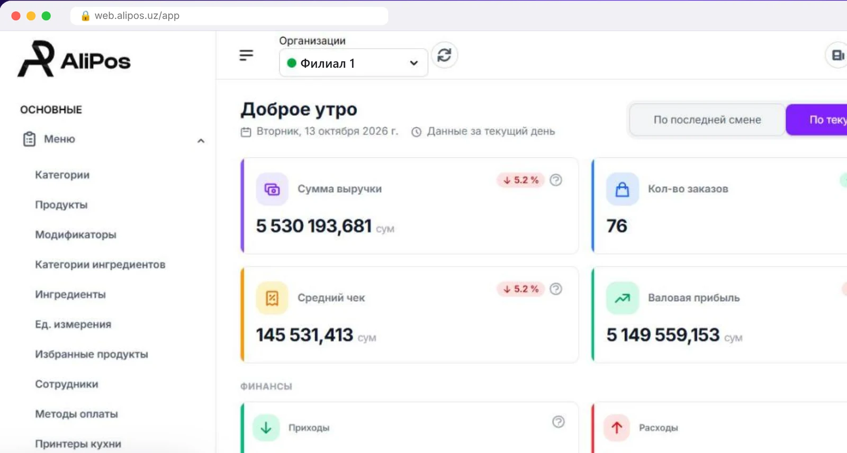Click the browser address bar web.alipos.uz/app
Viewport: 847px width, 453px height.
pos(229,16)
